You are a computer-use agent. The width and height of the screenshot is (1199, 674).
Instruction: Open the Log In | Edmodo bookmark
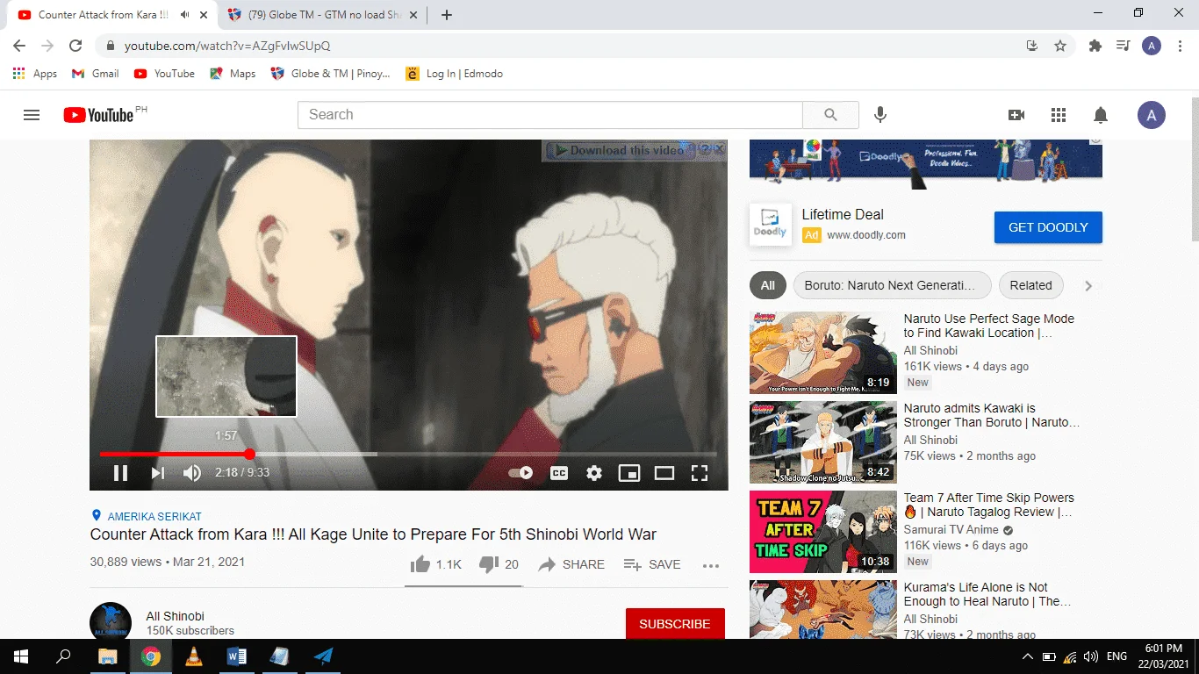tap(455, 74)
